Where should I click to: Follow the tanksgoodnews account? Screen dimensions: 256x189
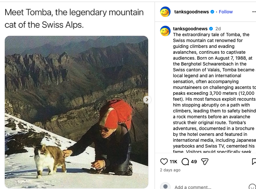226,12
